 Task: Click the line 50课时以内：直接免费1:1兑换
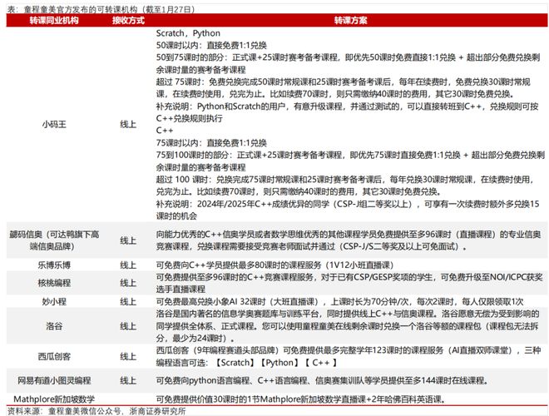211,45
